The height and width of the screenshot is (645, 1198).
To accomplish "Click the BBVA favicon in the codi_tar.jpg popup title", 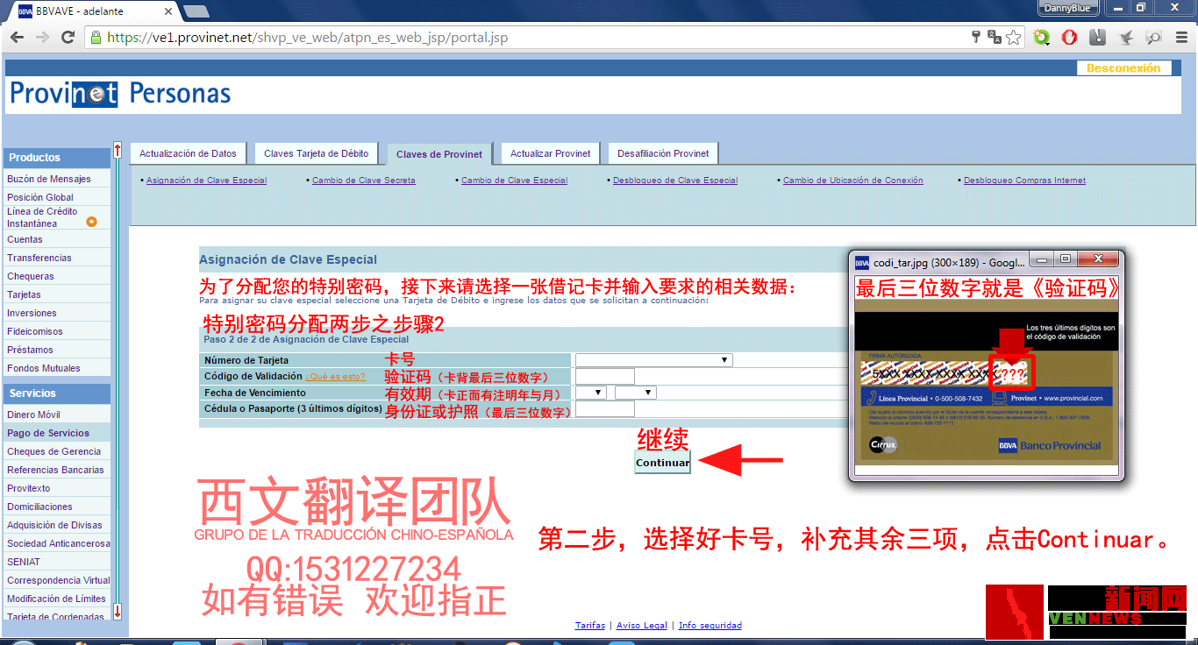I will [x=862, y=262].
